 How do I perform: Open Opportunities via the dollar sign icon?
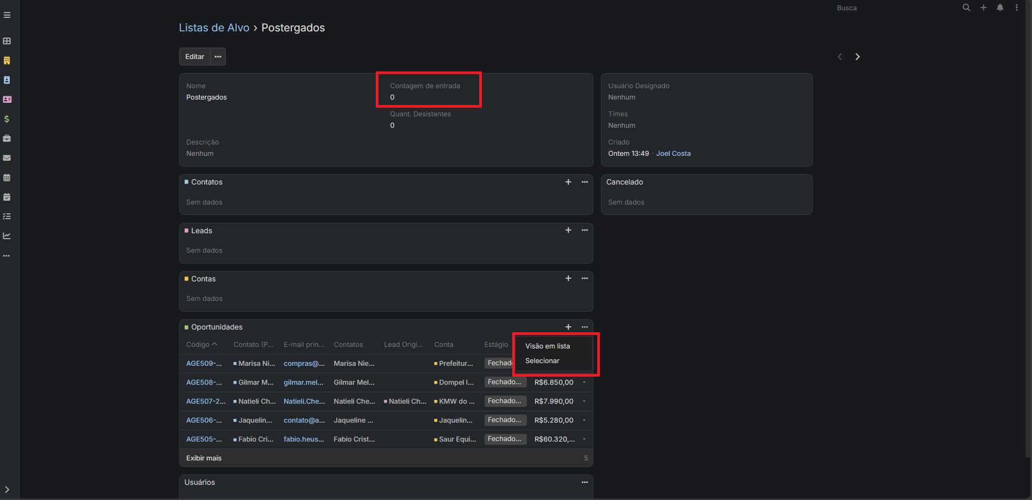pyautogui.click(x=7, y=119)
